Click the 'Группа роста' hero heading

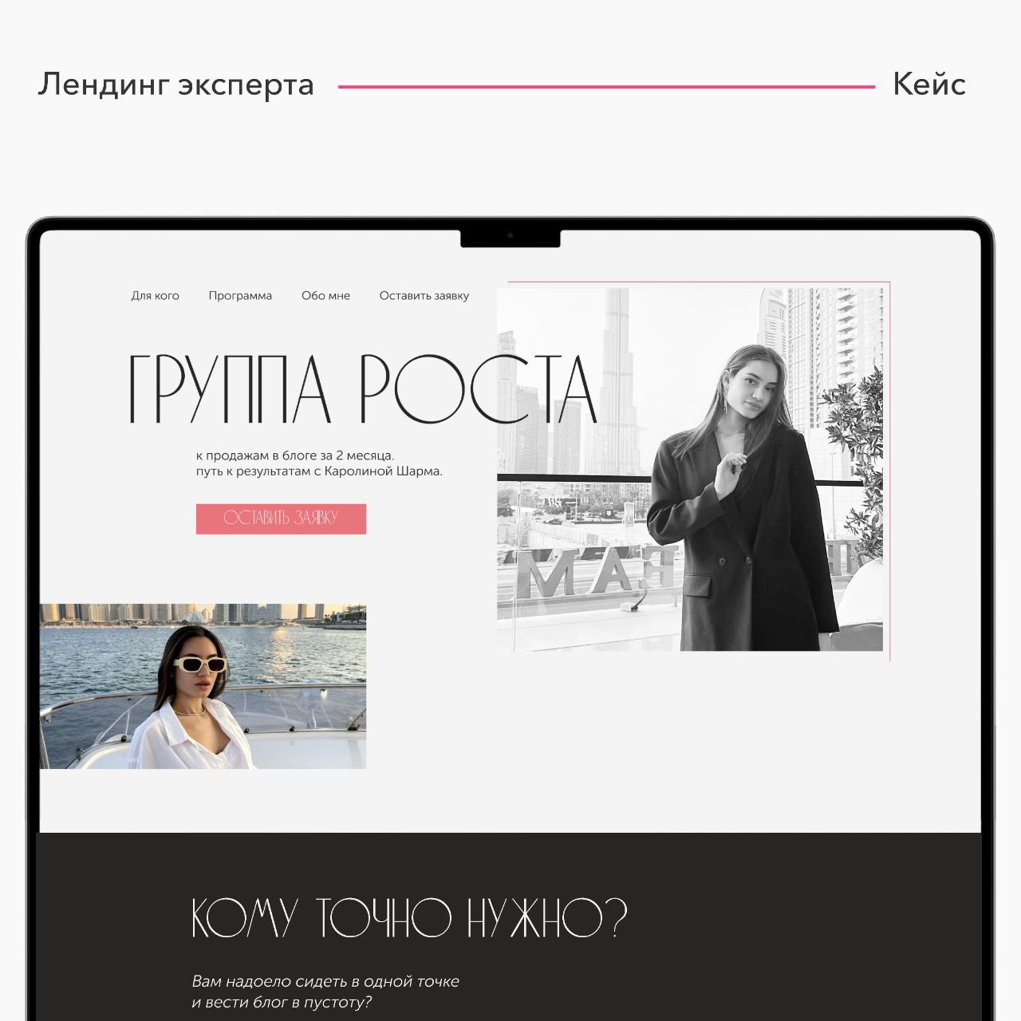coord(363,389)
